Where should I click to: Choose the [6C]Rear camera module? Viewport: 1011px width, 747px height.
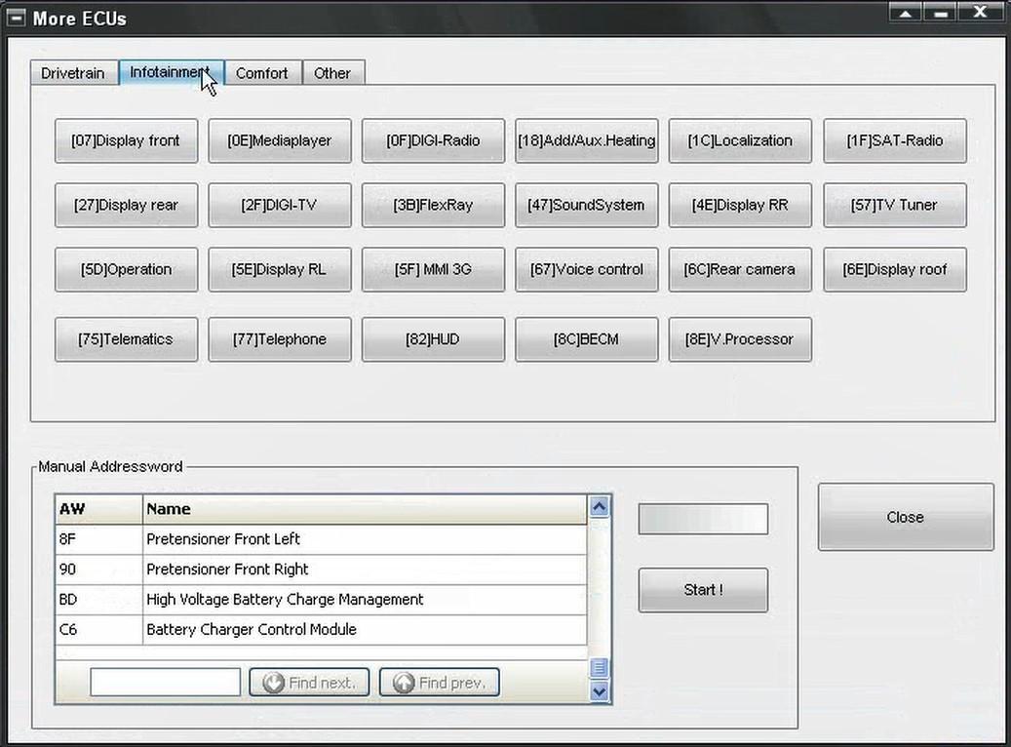(740, 269)
